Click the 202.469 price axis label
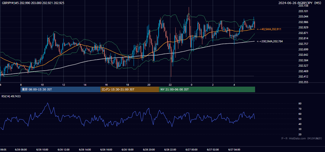 click(x=303, y=71)
